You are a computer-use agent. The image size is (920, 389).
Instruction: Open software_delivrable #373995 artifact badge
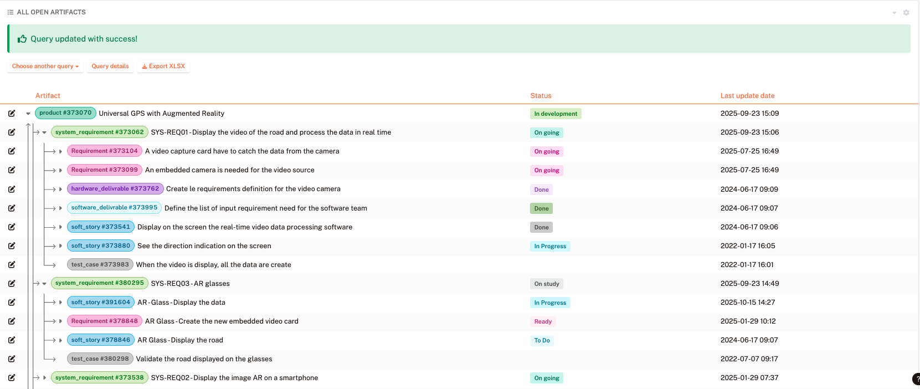114,208
